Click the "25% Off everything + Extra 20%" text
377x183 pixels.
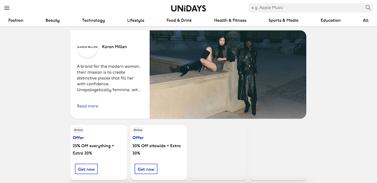tap(94, 150)
